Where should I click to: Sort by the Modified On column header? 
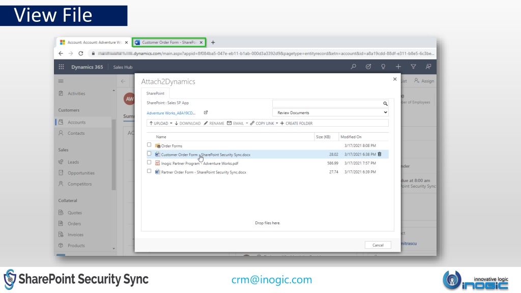pyautogui.click(x=351, y=137)
